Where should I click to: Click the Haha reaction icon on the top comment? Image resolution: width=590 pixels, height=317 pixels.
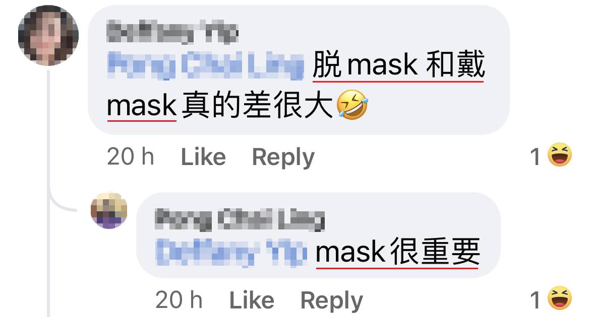560,155
